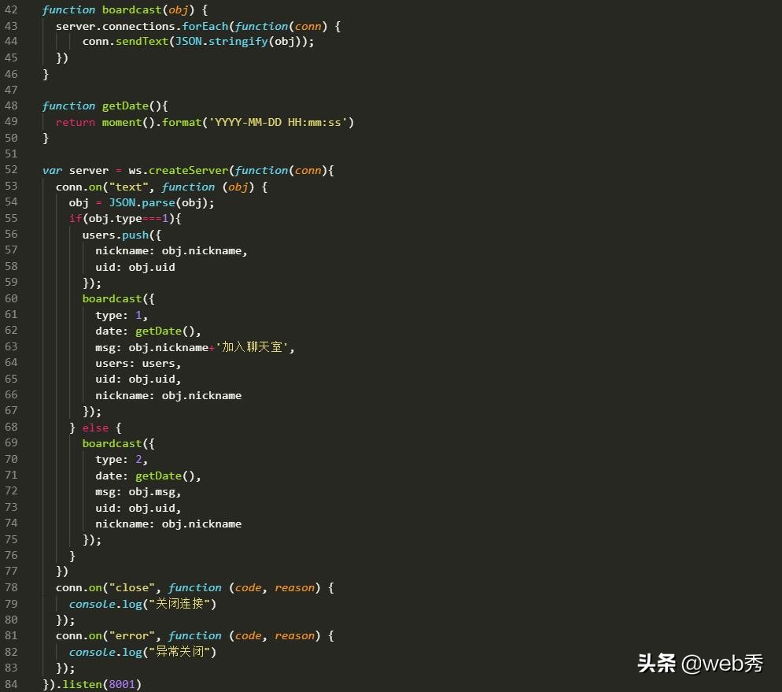
Task: Click the '异常关闭' log message on line 82
Action: coord(177,652)
